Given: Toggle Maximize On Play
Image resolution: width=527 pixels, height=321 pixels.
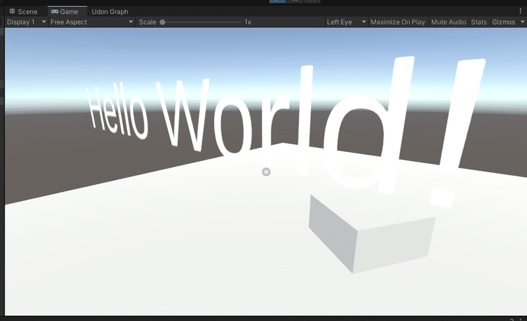Looking at the screenshot, I should 398,22.
